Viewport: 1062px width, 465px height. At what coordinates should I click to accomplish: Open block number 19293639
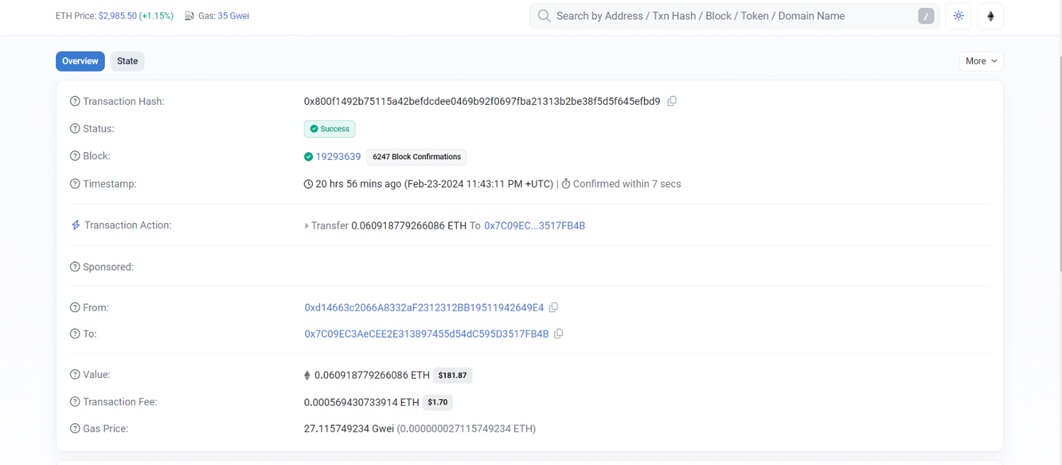338,156
